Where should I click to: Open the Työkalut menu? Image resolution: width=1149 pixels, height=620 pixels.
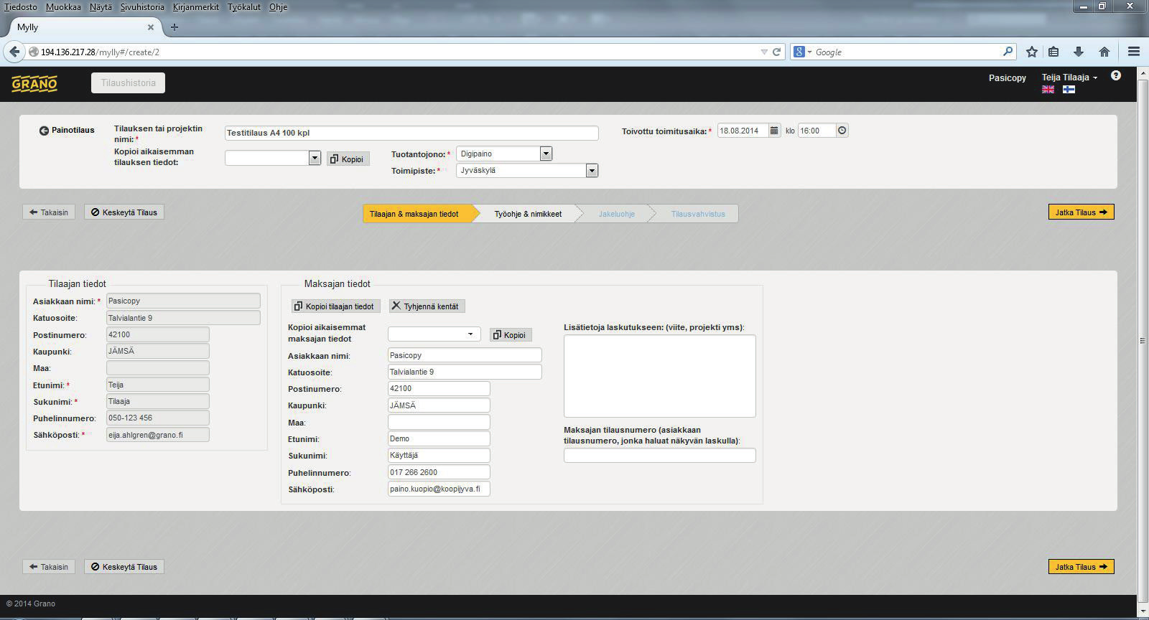pos(244,6)
